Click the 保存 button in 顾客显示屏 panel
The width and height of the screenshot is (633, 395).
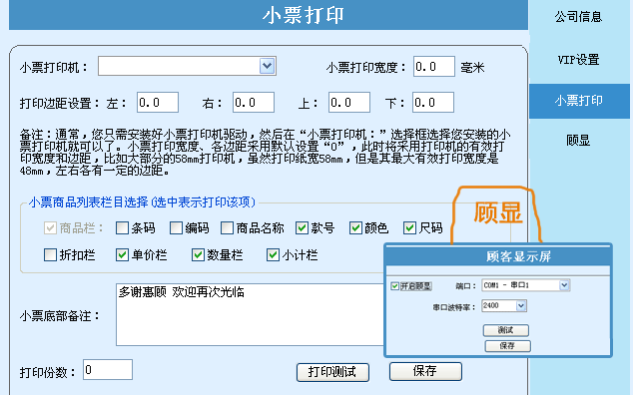507,346
